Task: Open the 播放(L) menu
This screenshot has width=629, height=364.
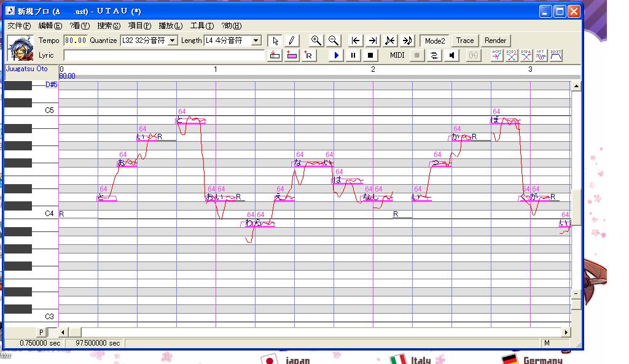Action: coord(171,26)
